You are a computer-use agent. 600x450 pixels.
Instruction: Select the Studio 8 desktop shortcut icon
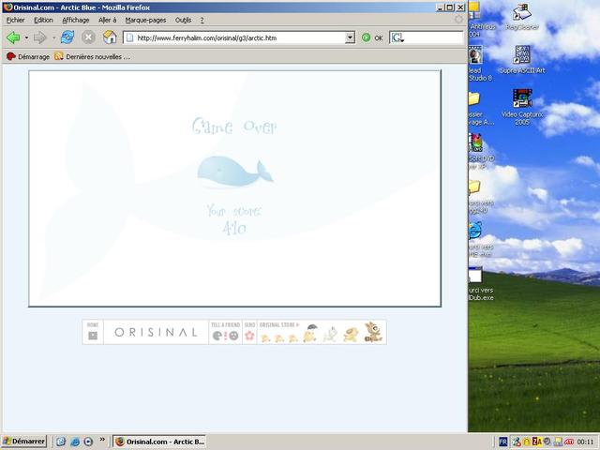[x=477, y=63]
